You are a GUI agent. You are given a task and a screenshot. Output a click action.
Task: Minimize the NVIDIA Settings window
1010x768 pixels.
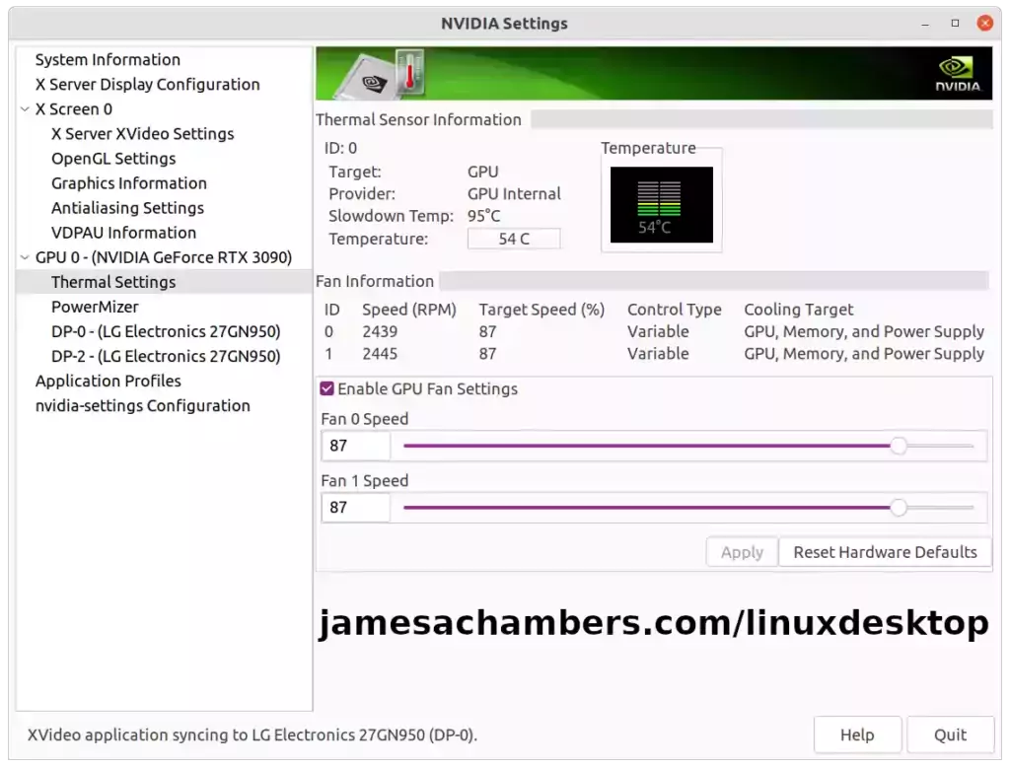click(x=925, y=24)
